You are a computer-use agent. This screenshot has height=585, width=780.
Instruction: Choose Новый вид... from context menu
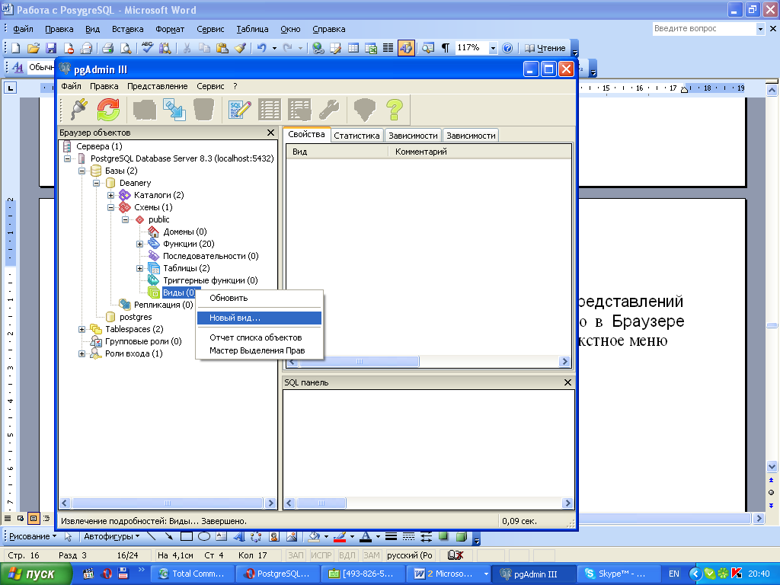pyautogui.click(x=259, y=318)
